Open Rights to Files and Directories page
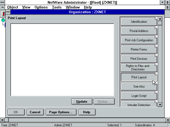 point(139,68)
